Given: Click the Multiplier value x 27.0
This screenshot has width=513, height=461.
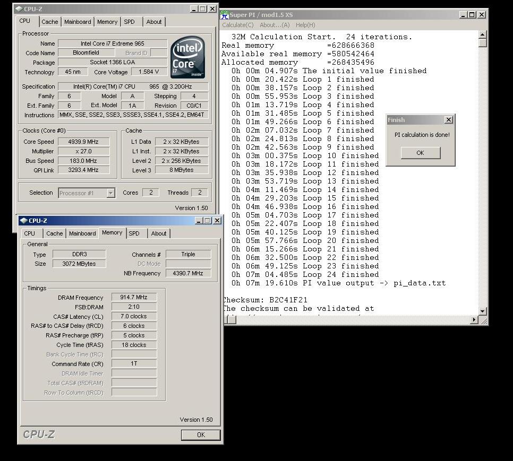Looking at the screenshot, I should 83,151.
